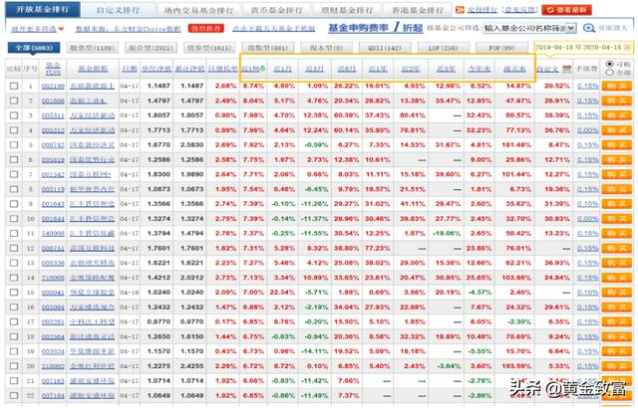Viewport: 638px width, 408px height.
Task: Click orange buy button in row 10
Action: (x=616, y=219)
